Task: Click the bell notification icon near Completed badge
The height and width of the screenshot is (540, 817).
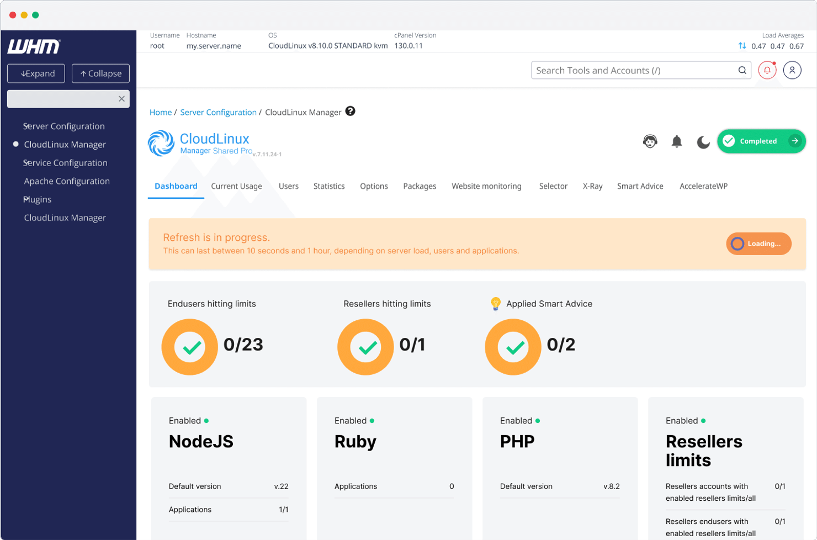Action: (677, 141)
